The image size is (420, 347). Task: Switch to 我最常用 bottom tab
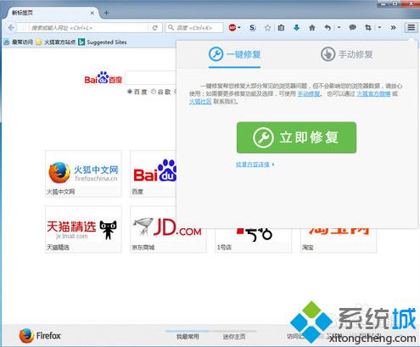[188, 336]
